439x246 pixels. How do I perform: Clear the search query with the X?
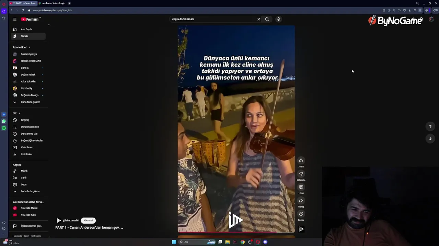259,19
